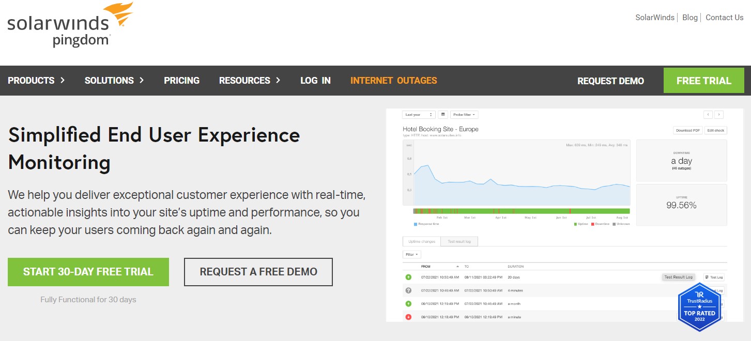Click the TO column header
751x341 pixels.
click(x=467, y=267)
